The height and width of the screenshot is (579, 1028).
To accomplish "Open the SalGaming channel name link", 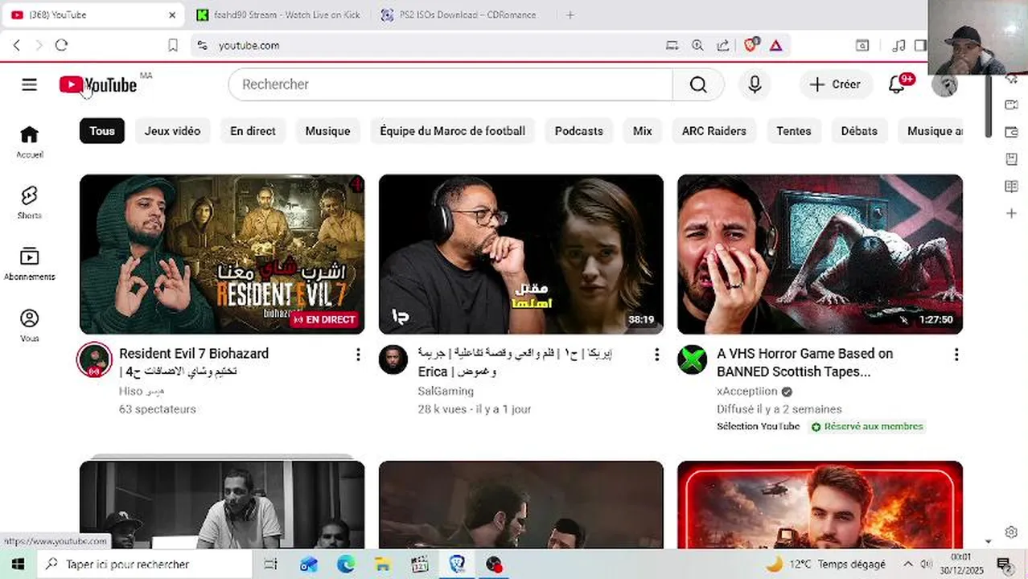I will [x=446, y=391].
